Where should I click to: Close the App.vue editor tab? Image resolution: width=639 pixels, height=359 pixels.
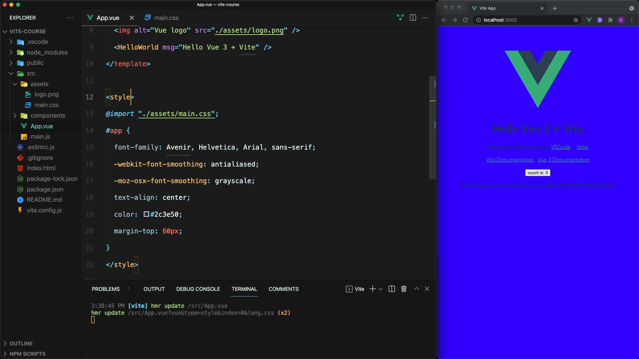pos(132,18)
